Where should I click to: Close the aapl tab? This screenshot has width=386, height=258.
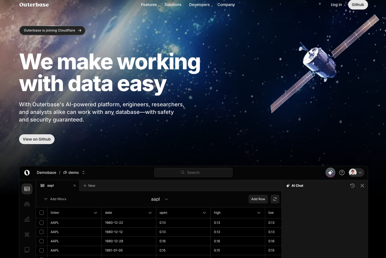click(74, 186)
